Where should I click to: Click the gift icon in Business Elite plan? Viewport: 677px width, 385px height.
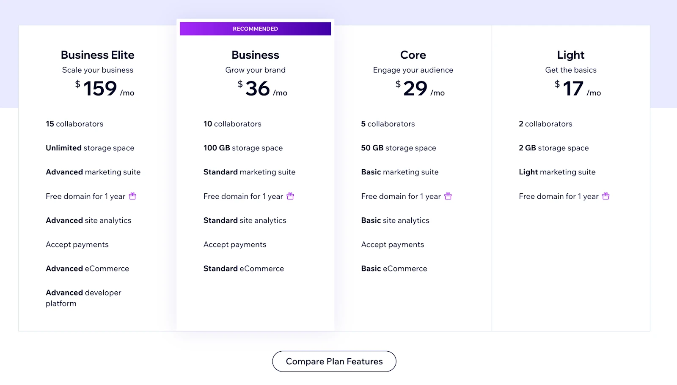pyautogui.click(x=132, y=196)
